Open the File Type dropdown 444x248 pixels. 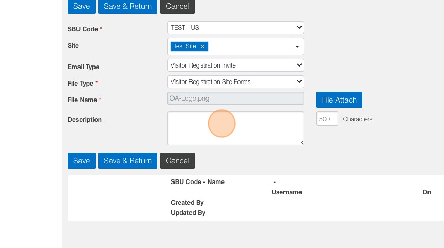235,81
